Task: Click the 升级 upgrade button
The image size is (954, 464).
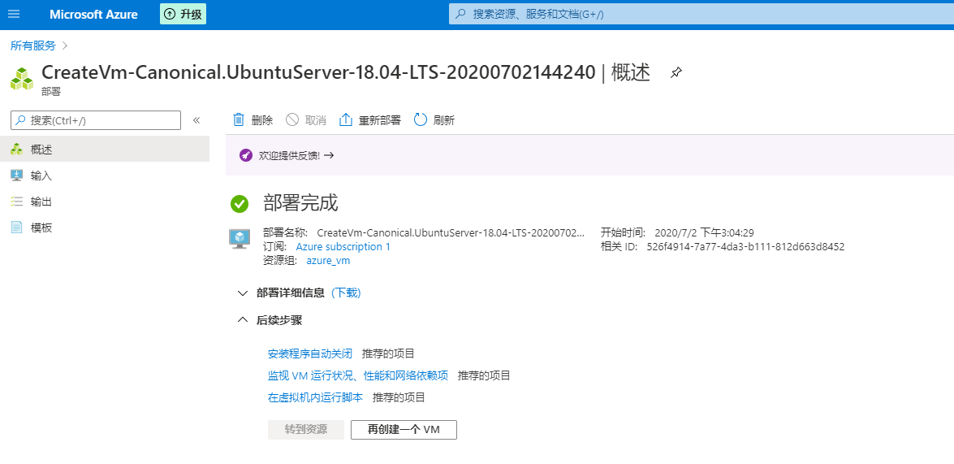Action: click(183, 14)
